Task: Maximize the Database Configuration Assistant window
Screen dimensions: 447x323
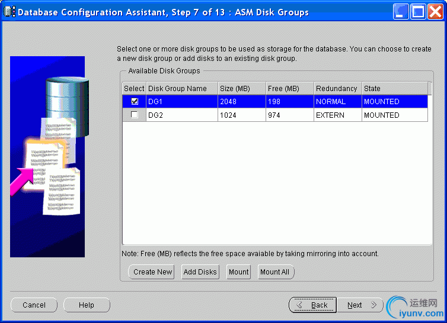Action: click(x=418, y=12)
